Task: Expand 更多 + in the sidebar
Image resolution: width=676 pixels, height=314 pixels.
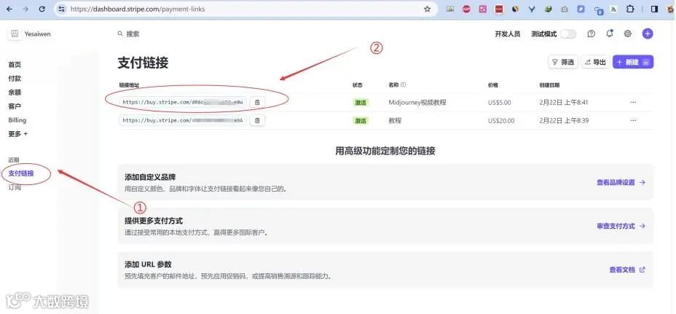Action: (18, 134)
